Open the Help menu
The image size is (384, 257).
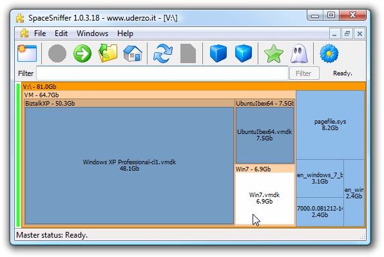125,33
